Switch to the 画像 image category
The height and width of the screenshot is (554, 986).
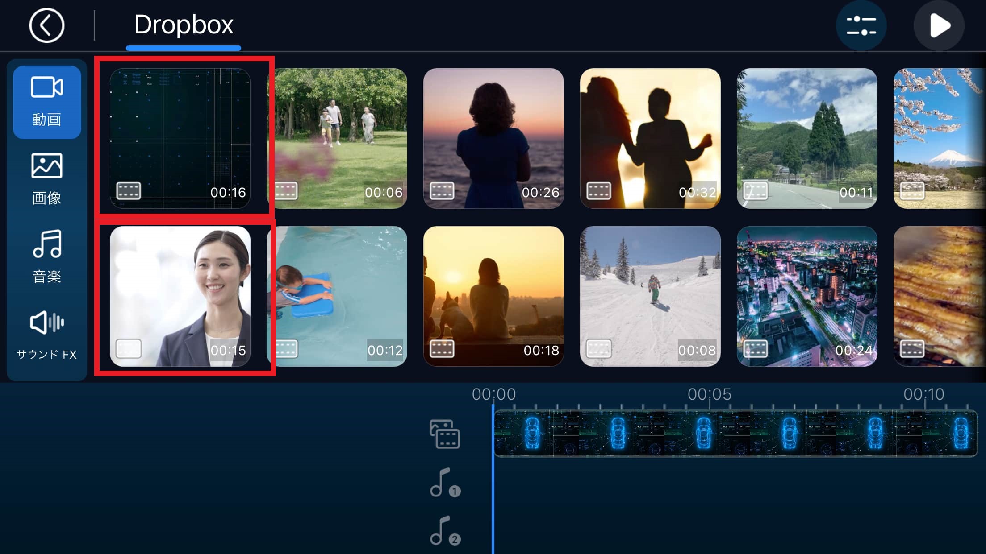(x=47, y=179)
